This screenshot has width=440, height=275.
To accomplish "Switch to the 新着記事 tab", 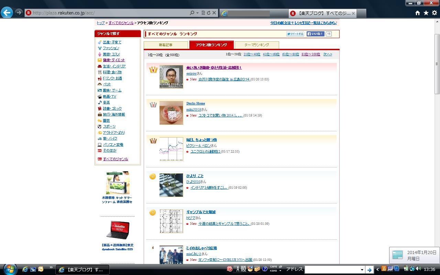I will pyautogui.click(x=166, y=45).
